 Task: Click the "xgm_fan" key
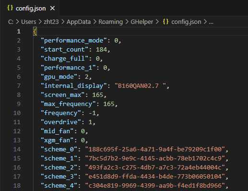[57, 140]
